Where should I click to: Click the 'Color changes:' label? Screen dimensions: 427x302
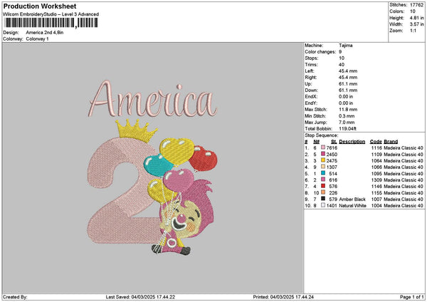320,52
